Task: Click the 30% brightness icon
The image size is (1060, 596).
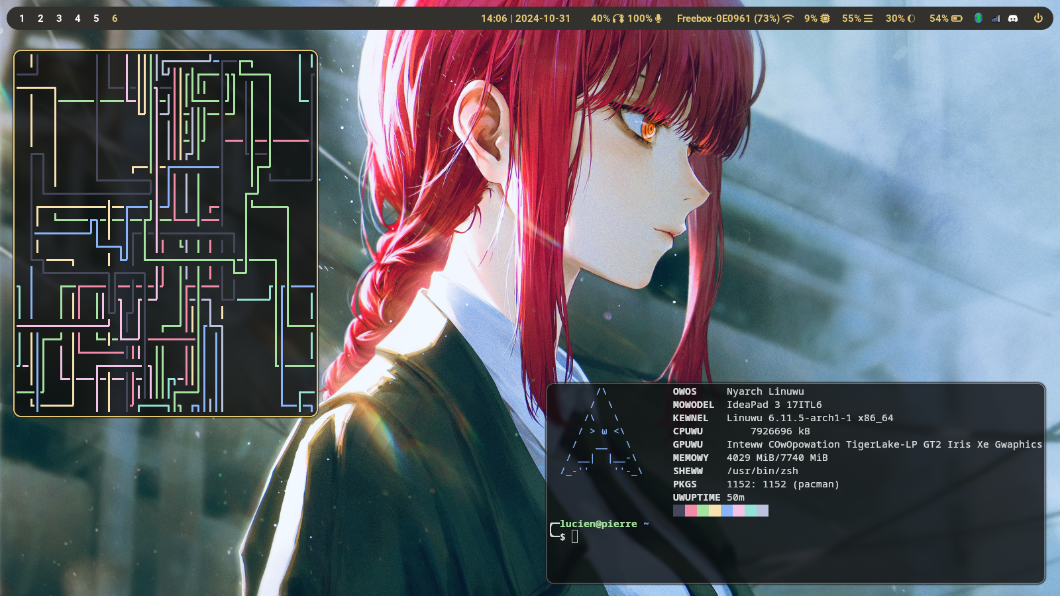Action: [911, 19]
